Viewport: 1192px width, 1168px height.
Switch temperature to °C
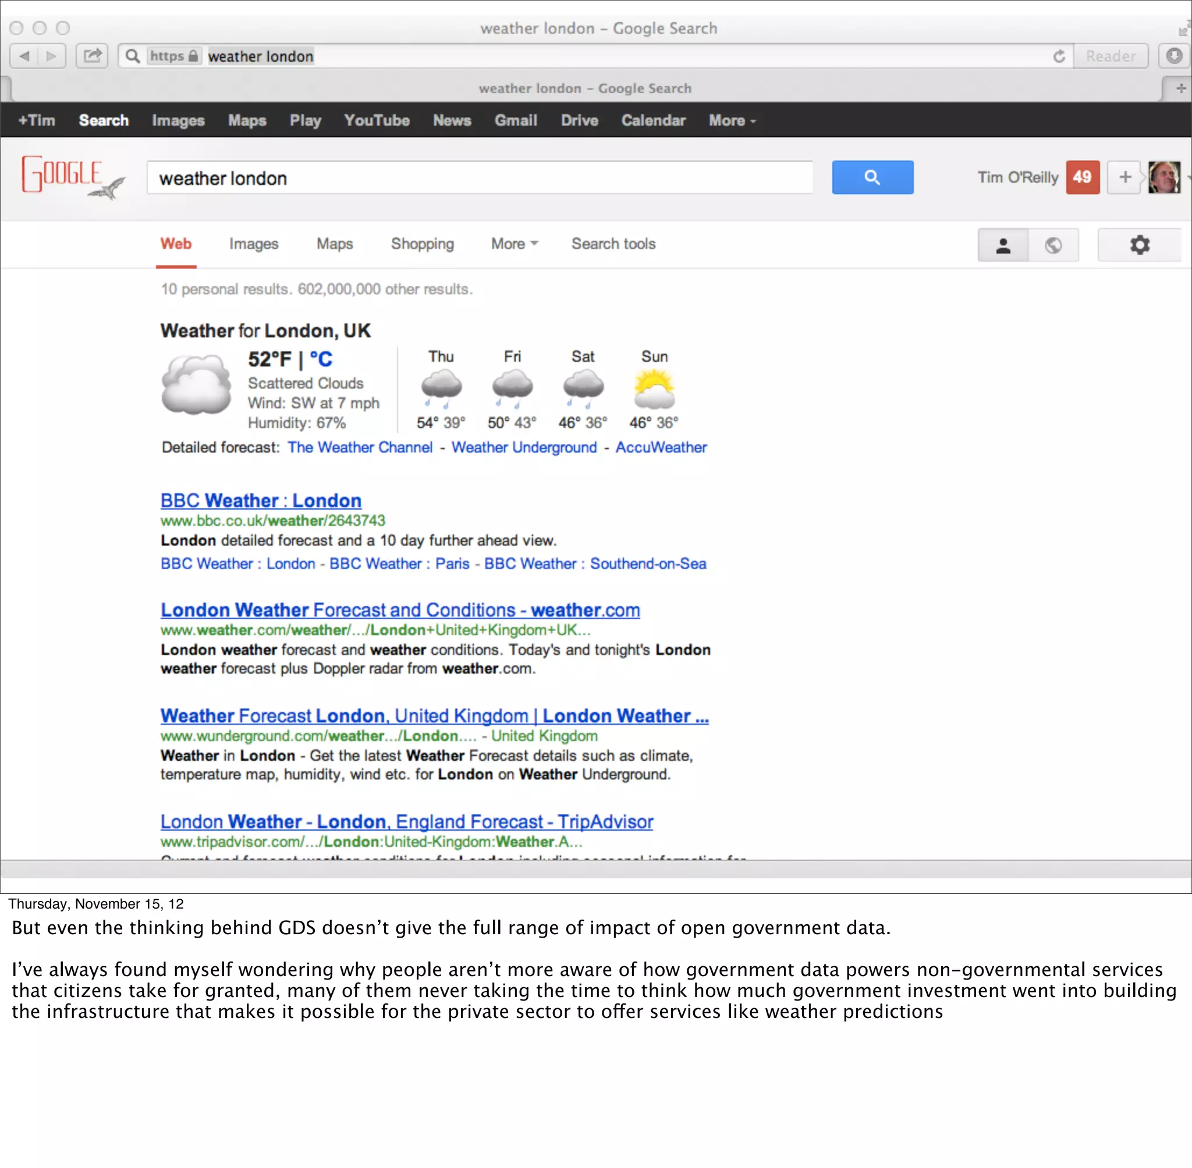[321, 359]
